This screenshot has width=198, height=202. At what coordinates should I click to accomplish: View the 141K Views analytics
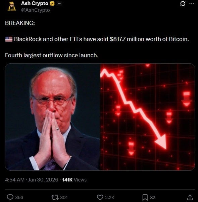point(75,180)
